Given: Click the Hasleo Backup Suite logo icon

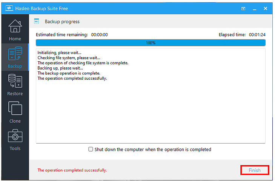Looking at the screenshot, I should [9, 8].
